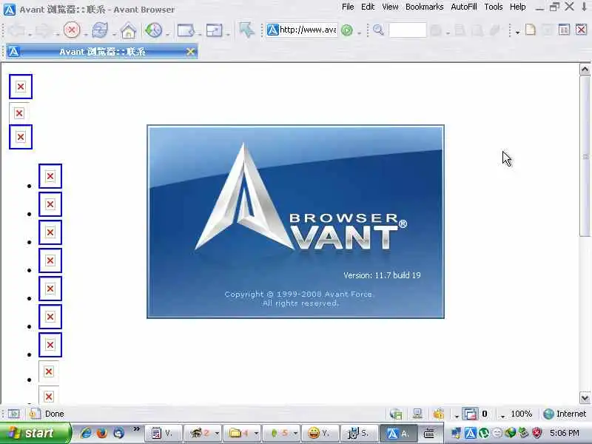The height and width of the screenshot is (444, 592).
Task: Click the Avant logo in title bar
Action: [9, 9]
